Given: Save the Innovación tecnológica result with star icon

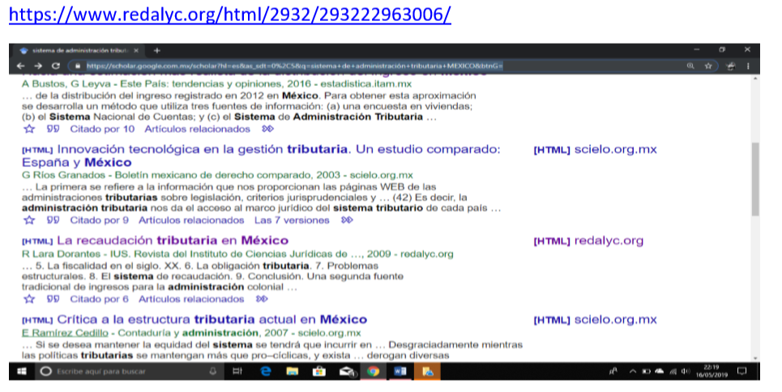Looking at the screenshot, I should click(29, 219).
